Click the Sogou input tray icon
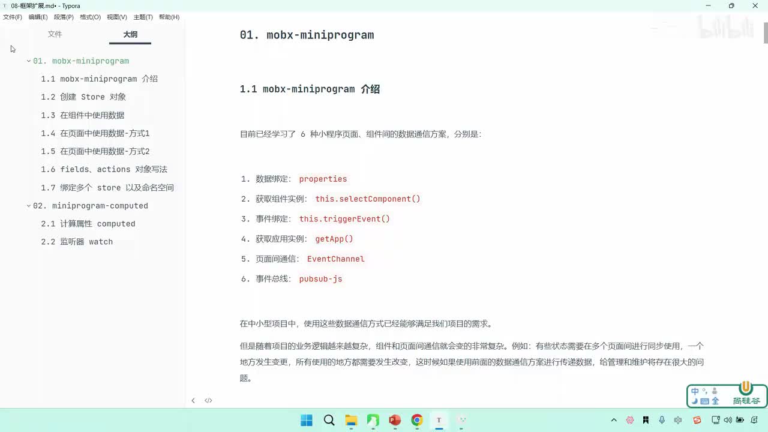 tap(697, 420)
